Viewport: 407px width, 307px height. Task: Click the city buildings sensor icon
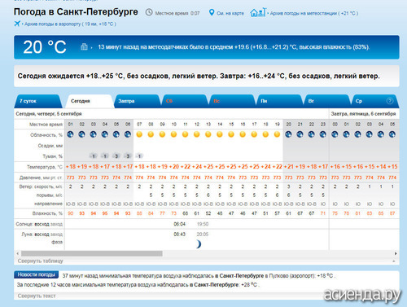pyautogui.click(x=84, y=47)
